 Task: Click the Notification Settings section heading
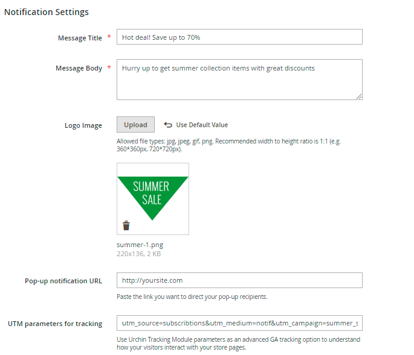coord(47,11)
